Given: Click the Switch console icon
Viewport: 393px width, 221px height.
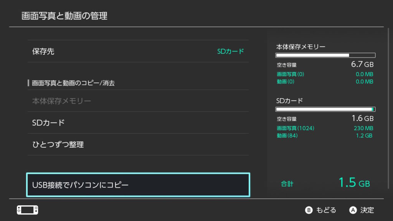Looking at the screenshot, I should point(28,210).
